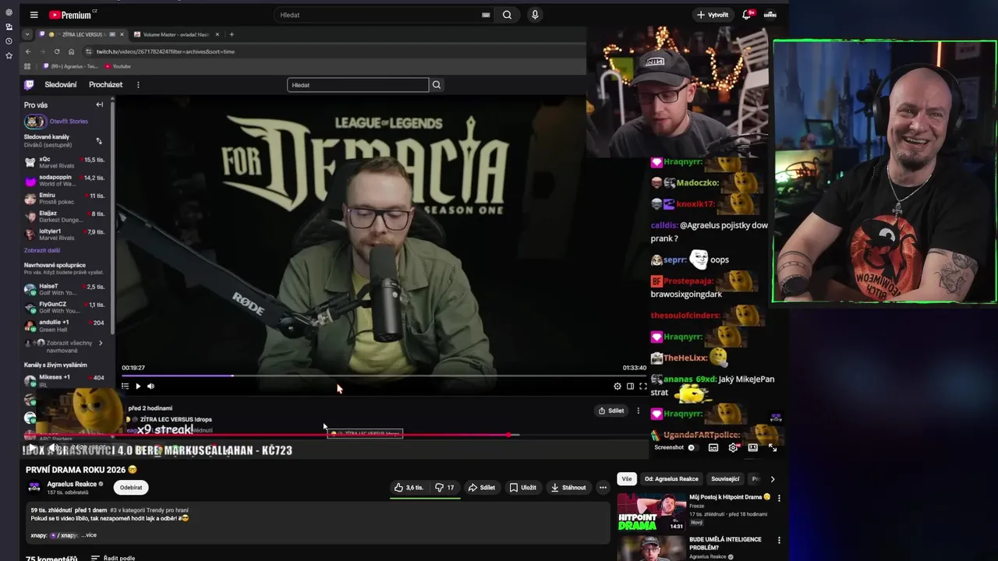Open the Twitch VOD chapters list icon
Image resolution: width=998 pixels, height=561 pixels.
pos(125,386)
